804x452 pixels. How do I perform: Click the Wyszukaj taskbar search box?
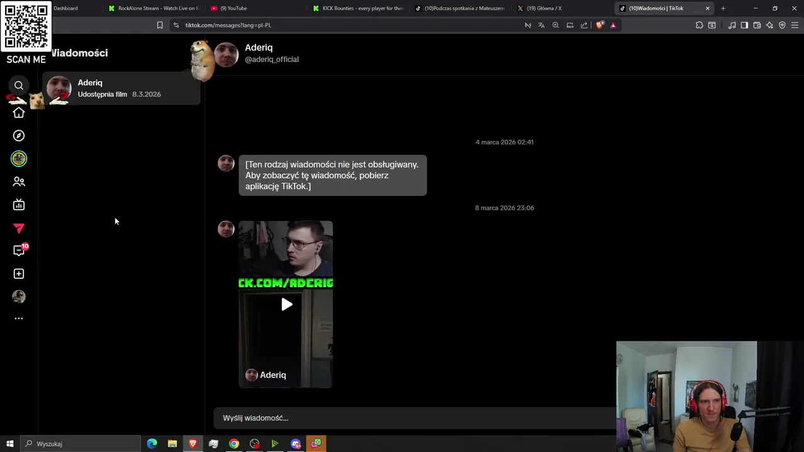[80, 444]
